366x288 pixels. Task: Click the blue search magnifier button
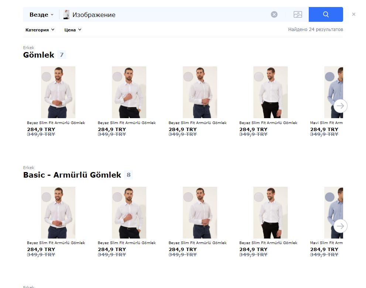pos(326,14)
